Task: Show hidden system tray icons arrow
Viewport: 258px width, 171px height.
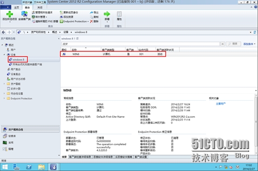Action: tap(216, 167)
